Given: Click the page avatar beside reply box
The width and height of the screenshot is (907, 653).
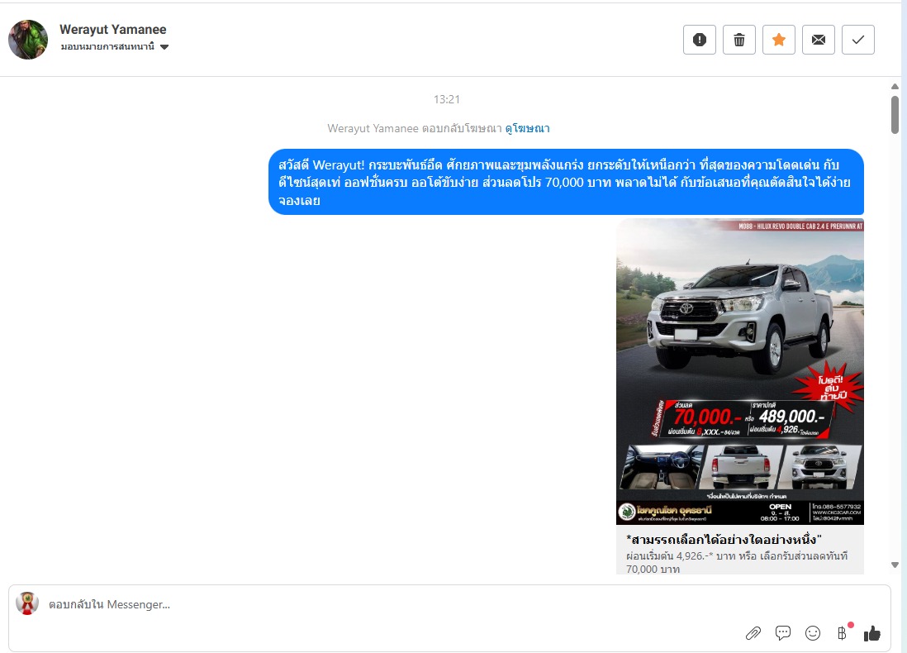Looking at the screenshot, I should (x=27, y=603).
